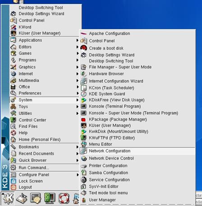Click the gear icon beside Service Configuration
The height and width of the screenshot is (206, 202).
(x=83, y=180)
